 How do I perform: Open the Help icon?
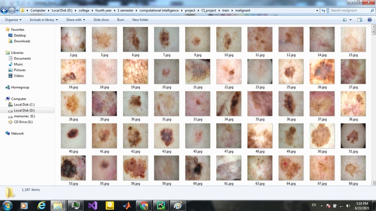(369, 20)
